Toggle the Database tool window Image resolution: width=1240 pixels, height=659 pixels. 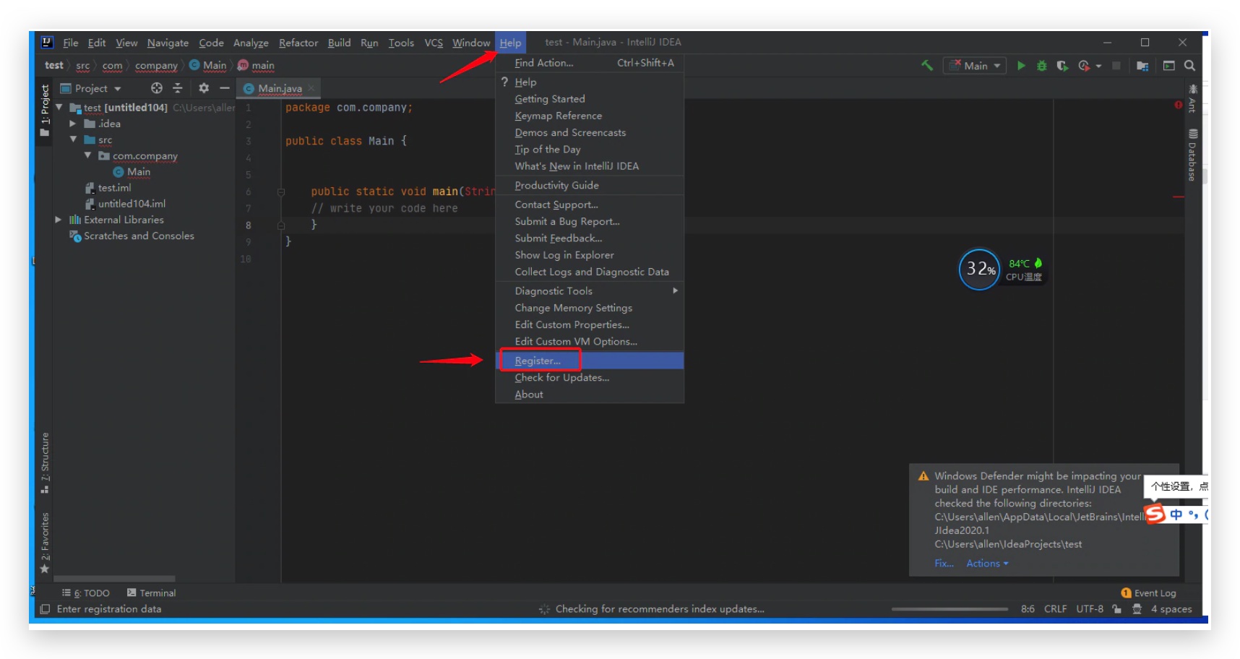pos(1192,155)
